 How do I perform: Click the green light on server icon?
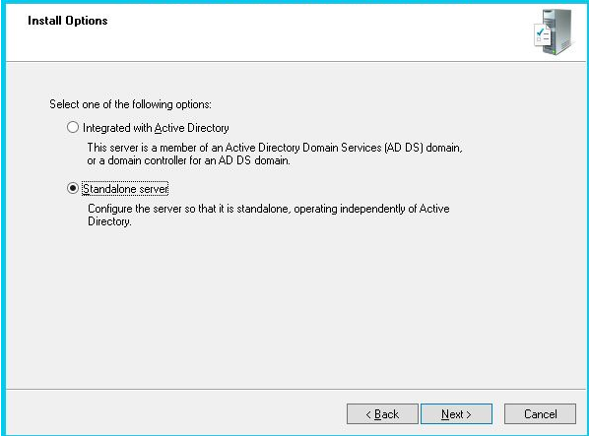[x=554, y=51]
